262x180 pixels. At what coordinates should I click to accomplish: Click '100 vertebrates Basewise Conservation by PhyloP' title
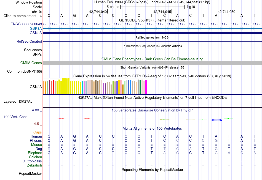(152, 110)
